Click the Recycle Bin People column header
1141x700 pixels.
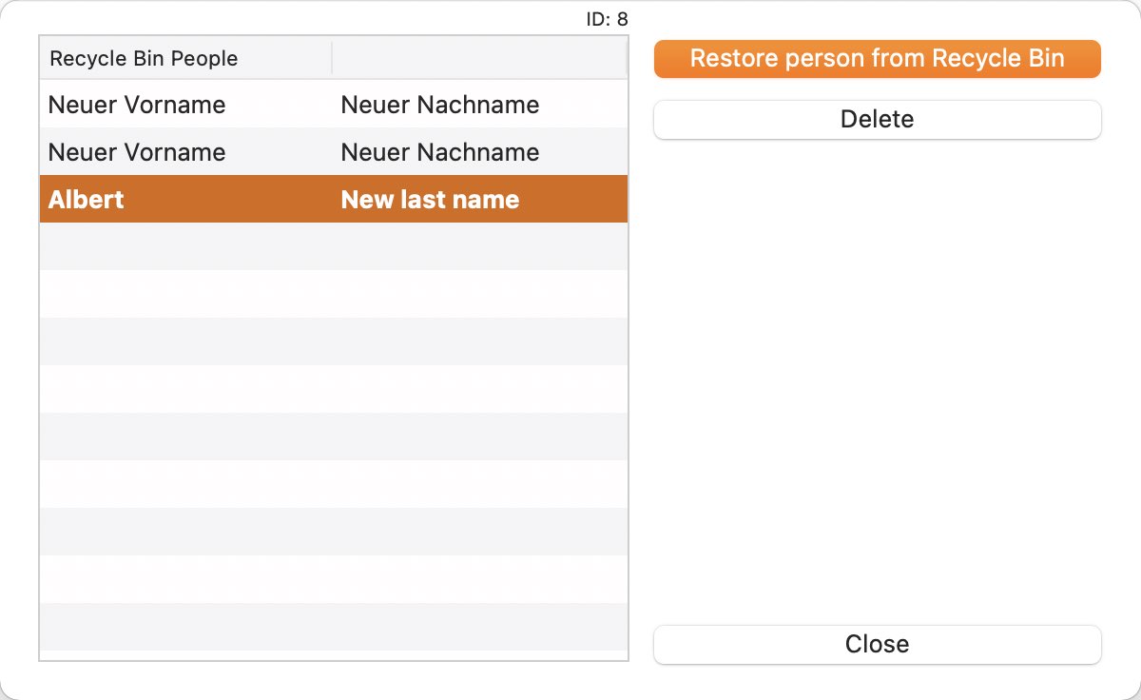pyautogui.click(x=143, y=59)
